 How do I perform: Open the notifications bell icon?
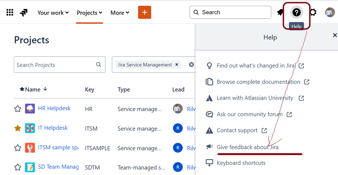(x=280, y=12)
